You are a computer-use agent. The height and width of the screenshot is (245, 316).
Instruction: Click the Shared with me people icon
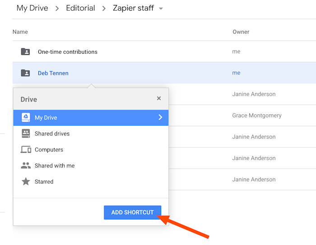pyautogui.click(x=26, y=165)
